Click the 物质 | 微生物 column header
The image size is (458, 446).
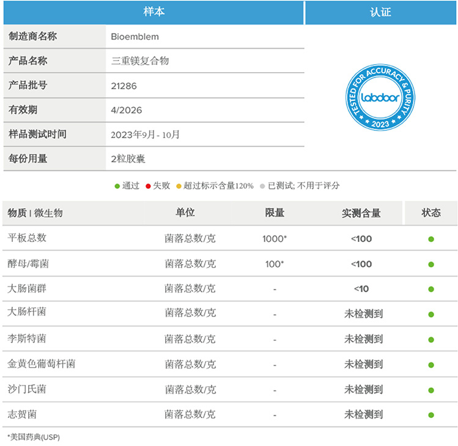pos(35,213)
